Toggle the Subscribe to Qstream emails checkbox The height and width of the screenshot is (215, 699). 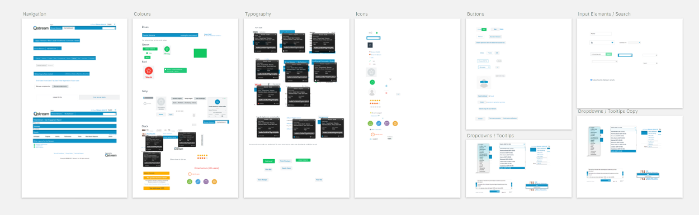click(592, 79)
